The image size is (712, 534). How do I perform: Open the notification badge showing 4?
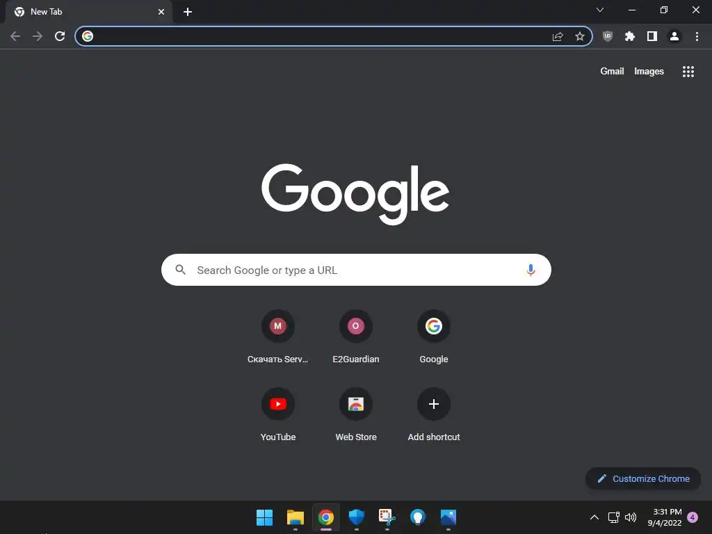pyautogui.click(x=693, y=517)
